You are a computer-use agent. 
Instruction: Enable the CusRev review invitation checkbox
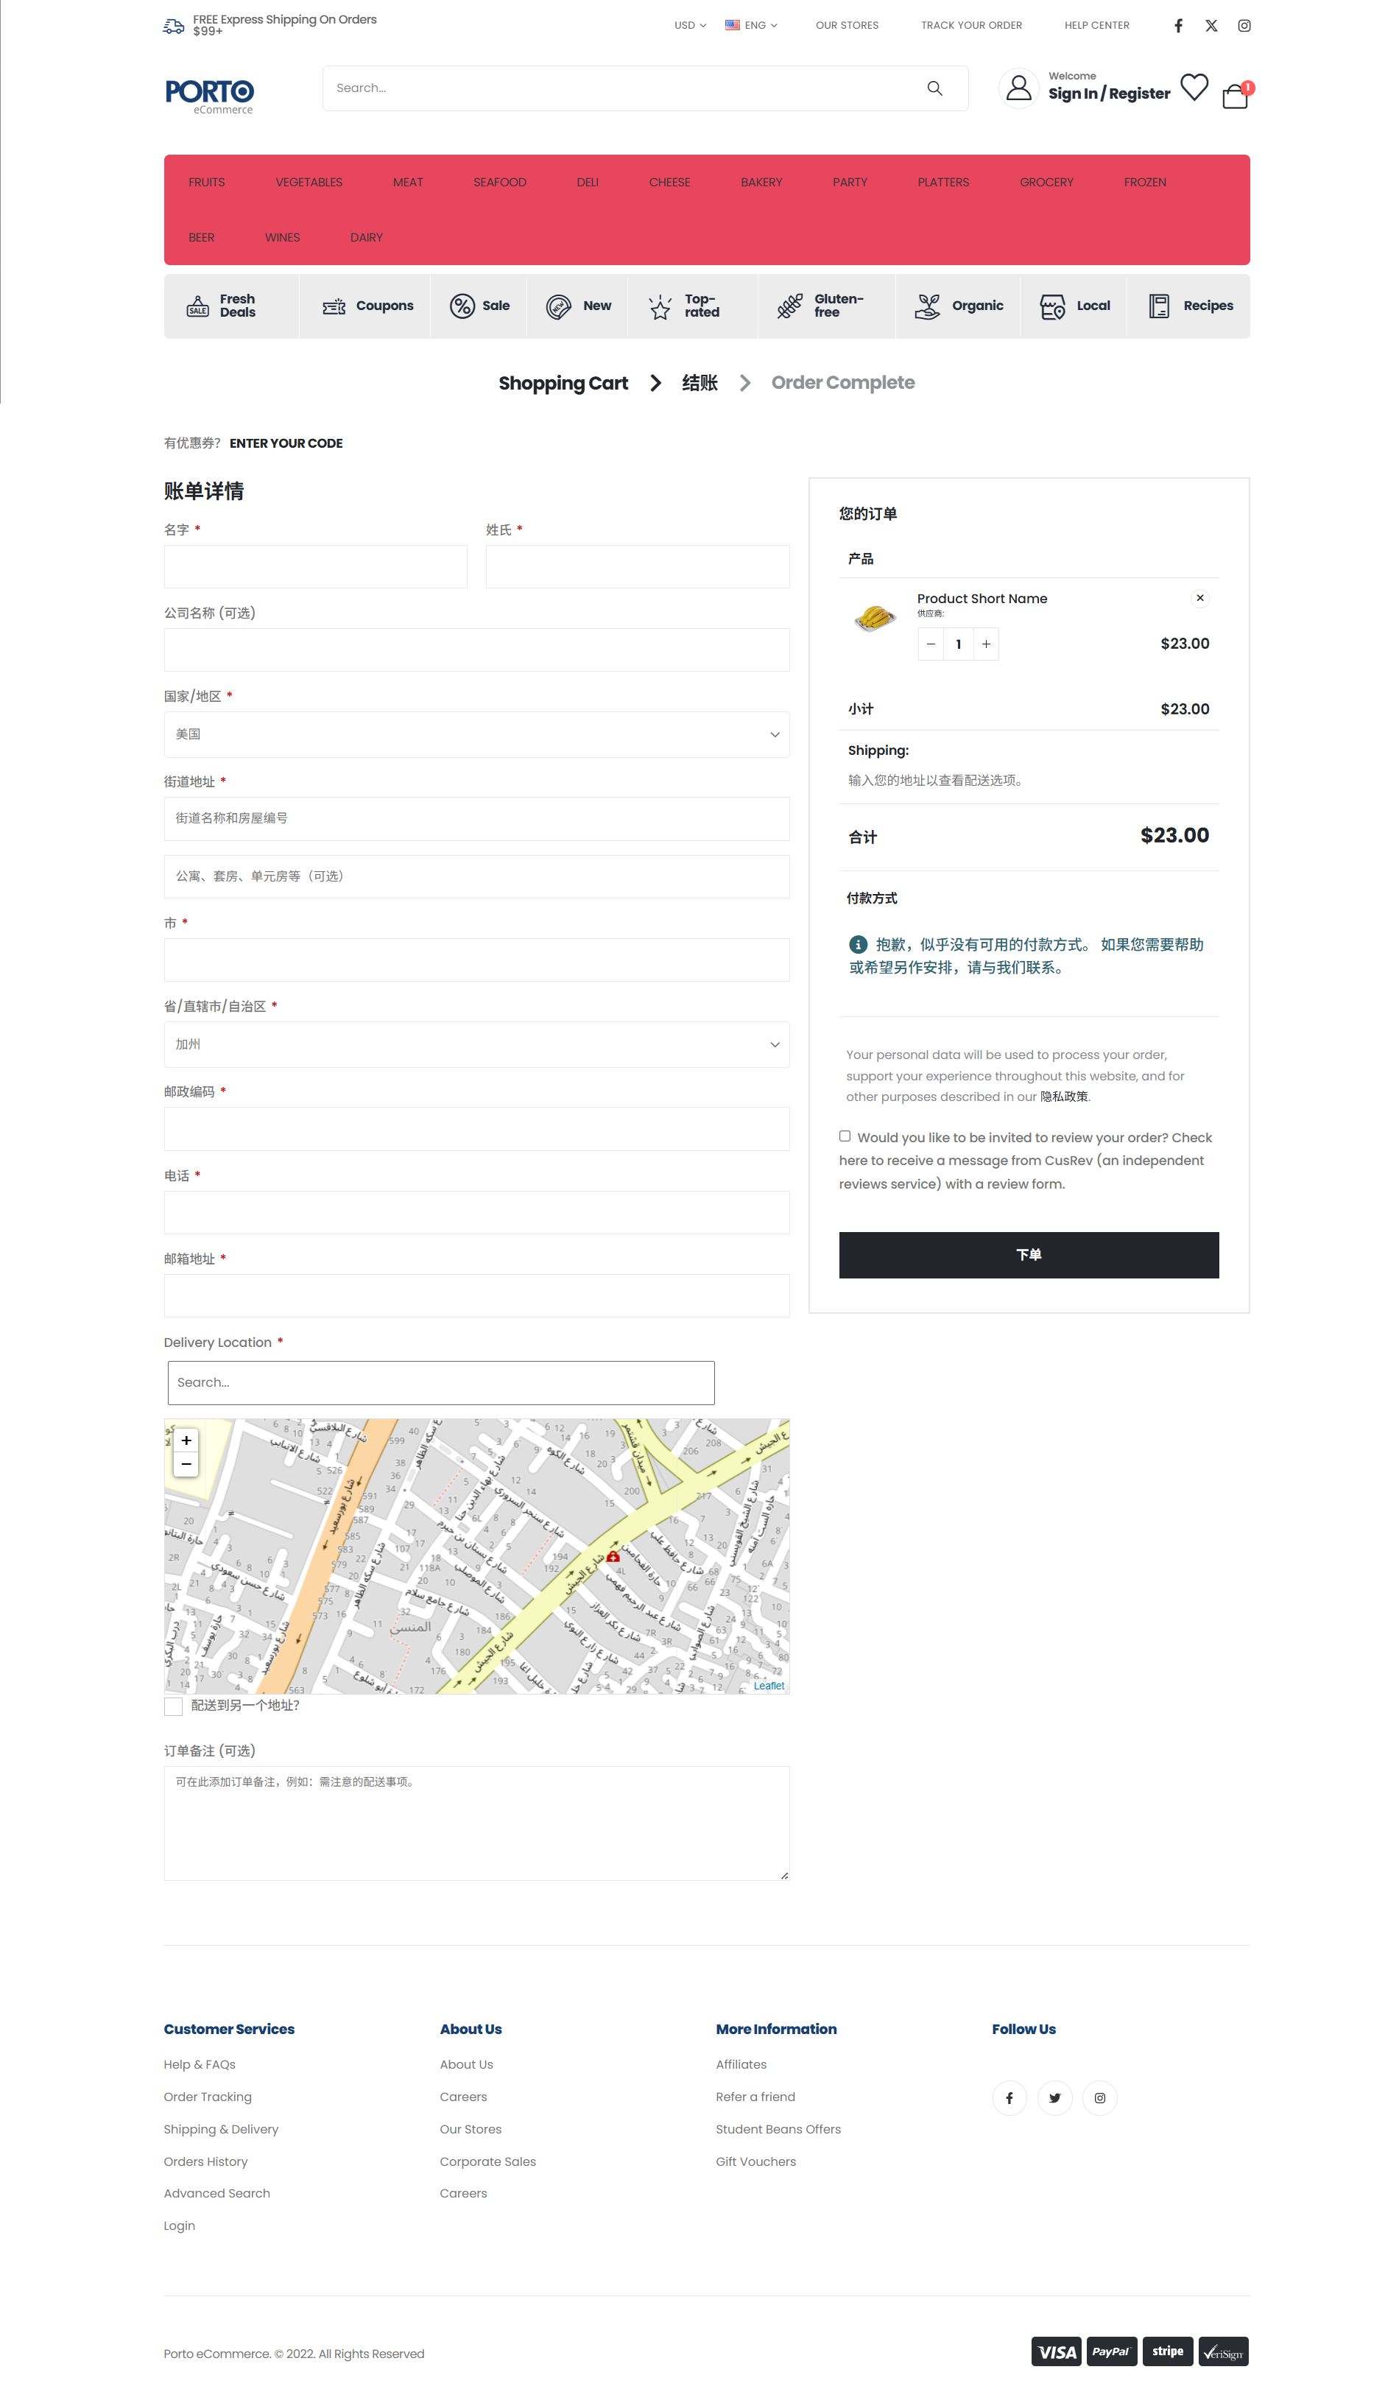844,1136
